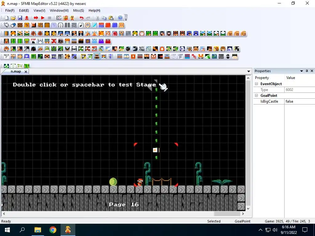
Task: Open the Properties panel options dropdown
Action: pos(301,71)
